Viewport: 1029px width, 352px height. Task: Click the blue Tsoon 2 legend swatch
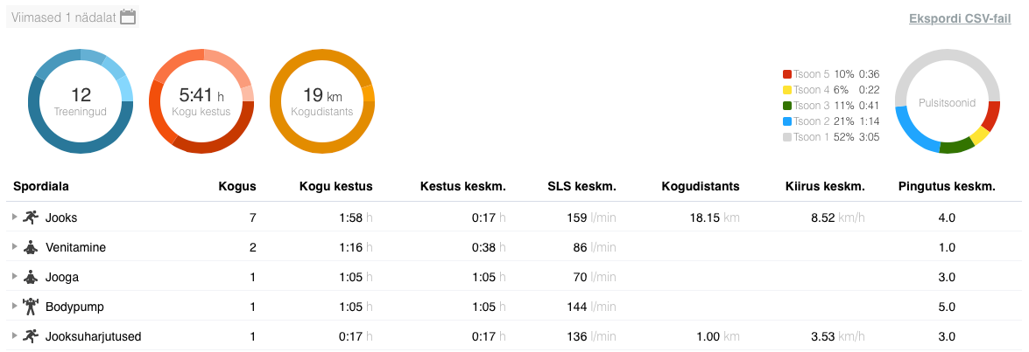coord(787,121)
